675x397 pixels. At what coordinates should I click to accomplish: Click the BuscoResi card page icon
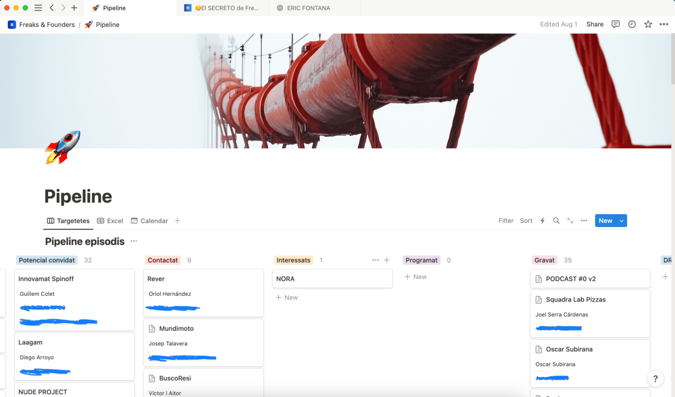pyautogui.click(x=152, y=378)
